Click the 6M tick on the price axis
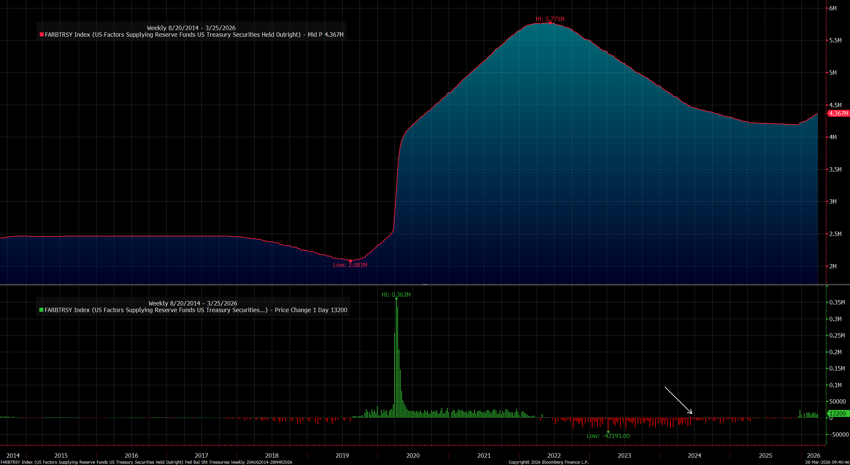The image size is (850, 465). [833, 8]
